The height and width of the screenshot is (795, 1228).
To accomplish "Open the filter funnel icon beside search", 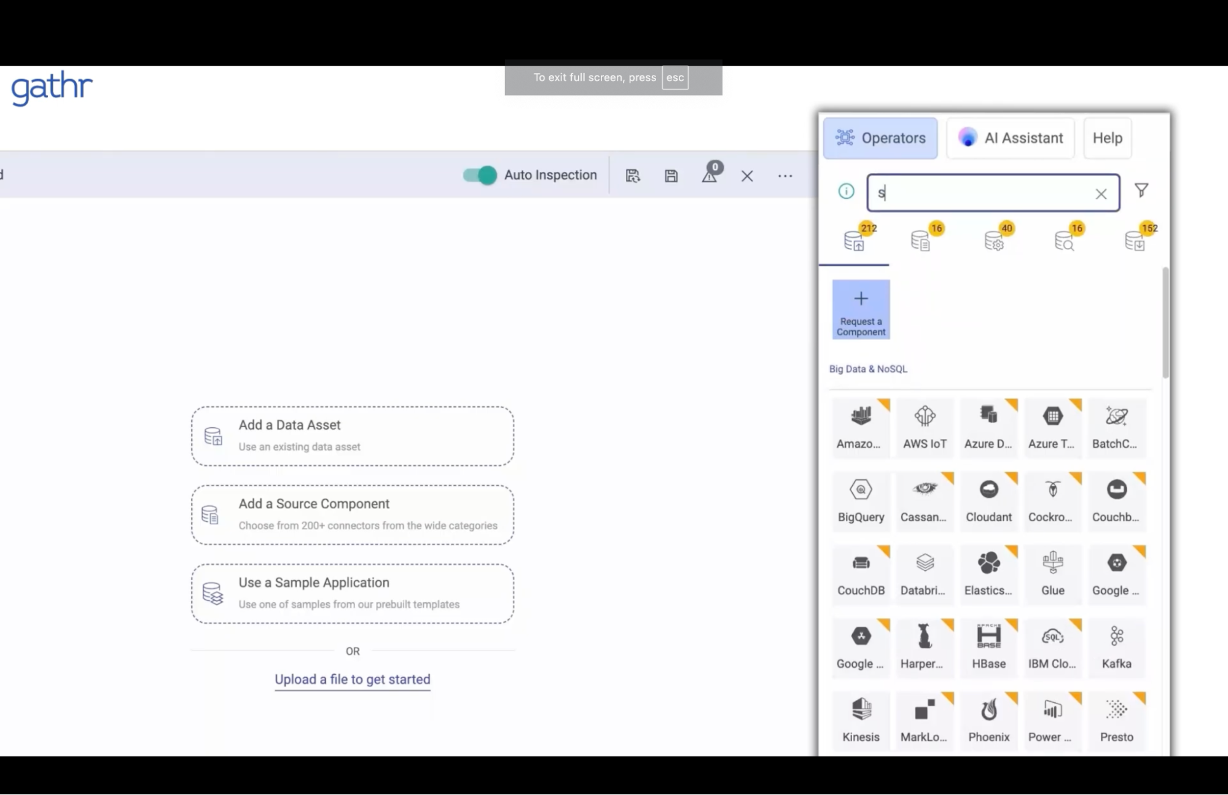I will [1141, 191].
